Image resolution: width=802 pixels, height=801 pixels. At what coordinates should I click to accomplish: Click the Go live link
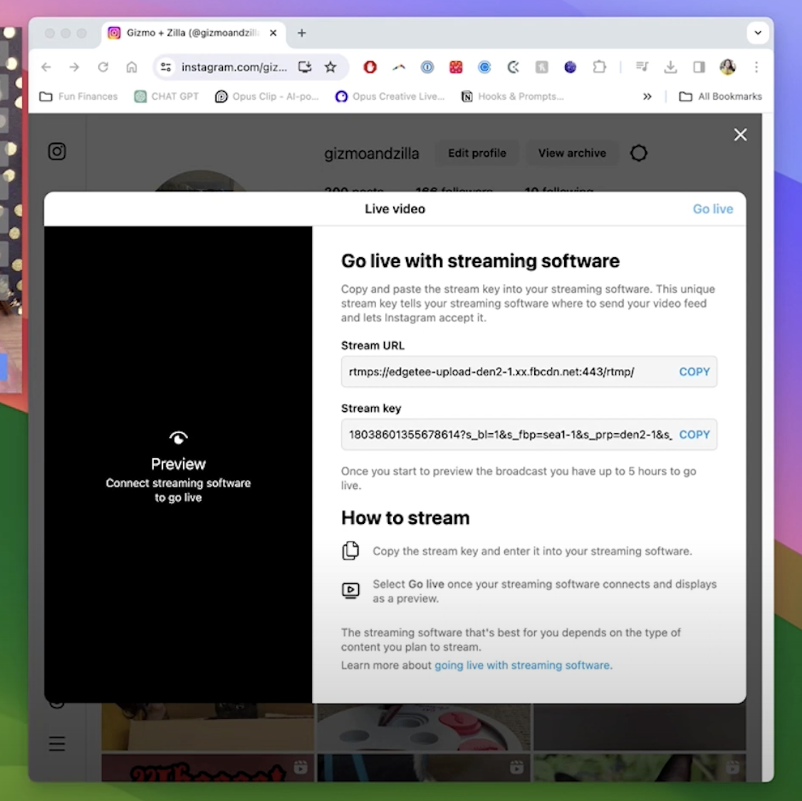click(712, 209)
